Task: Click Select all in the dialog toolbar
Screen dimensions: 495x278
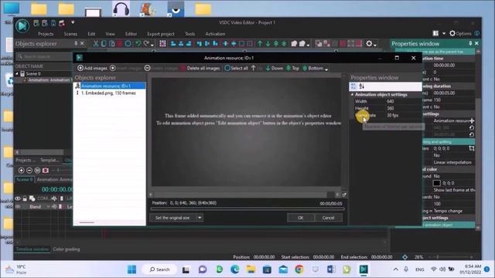Action: (x=236, y=68)
